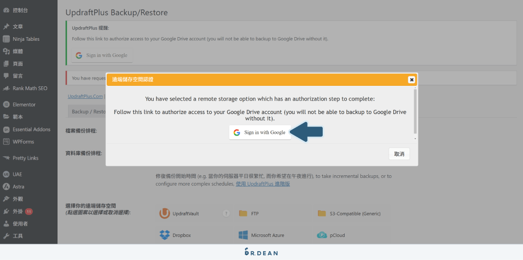The width and height of the screenshot is (523, 260).
Task: Click the 外觀 appearance brush icon
Action: (6, 199)
